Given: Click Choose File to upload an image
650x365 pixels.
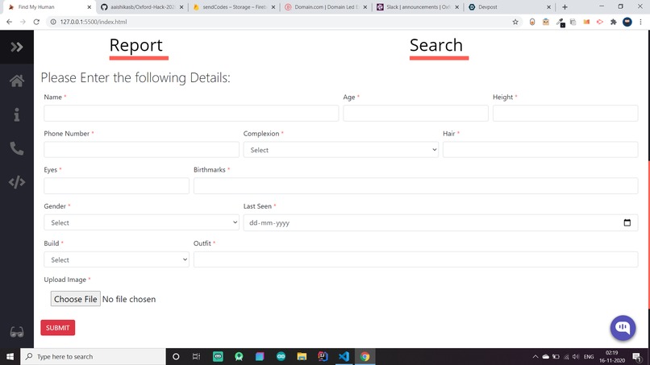Looking at the screenshot, I should (x=76, y=299).
